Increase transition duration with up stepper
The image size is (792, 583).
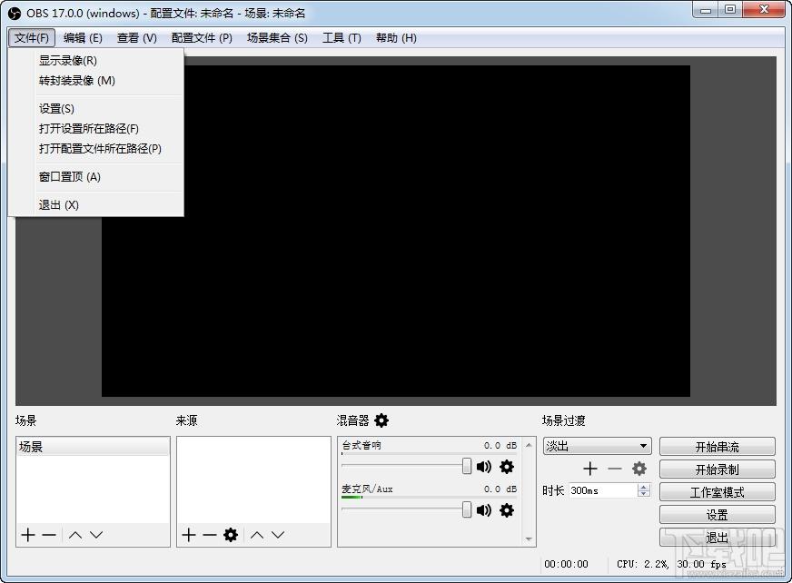click(x=643, y=487)
